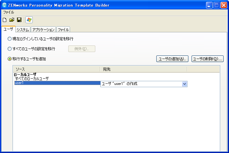Screen dimensions: 229x153
Task: Switch to the システム tab
Action: point(23,29)
